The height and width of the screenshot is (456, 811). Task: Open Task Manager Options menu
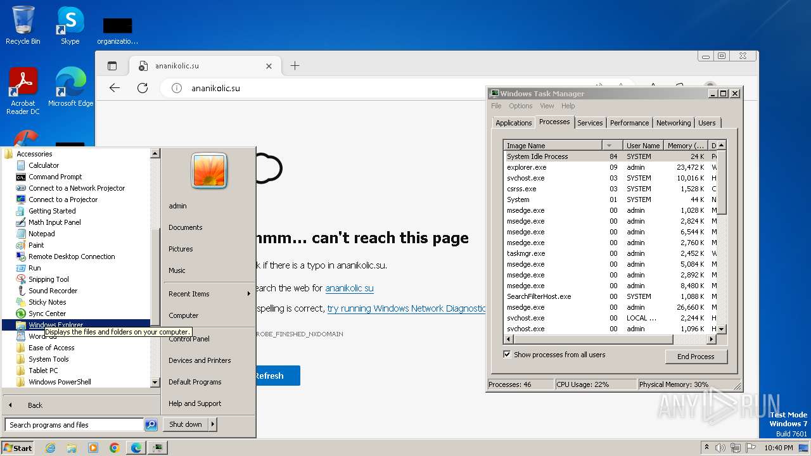(520, 106)
